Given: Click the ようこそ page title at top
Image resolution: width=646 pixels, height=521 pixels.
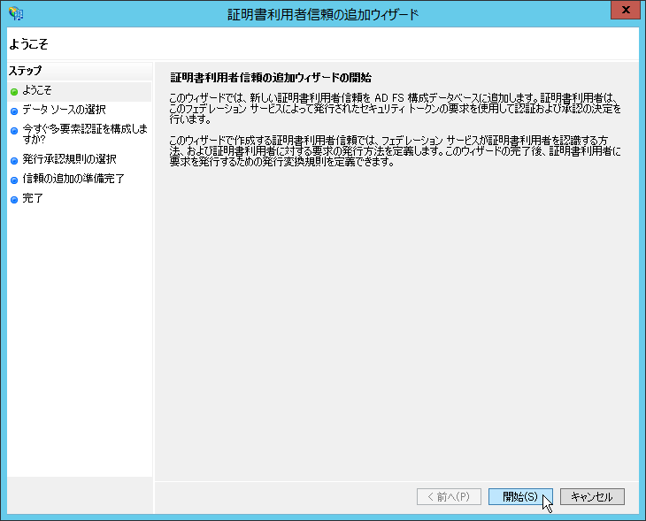Looking at the screenshot, I should (x=28, y=44).
